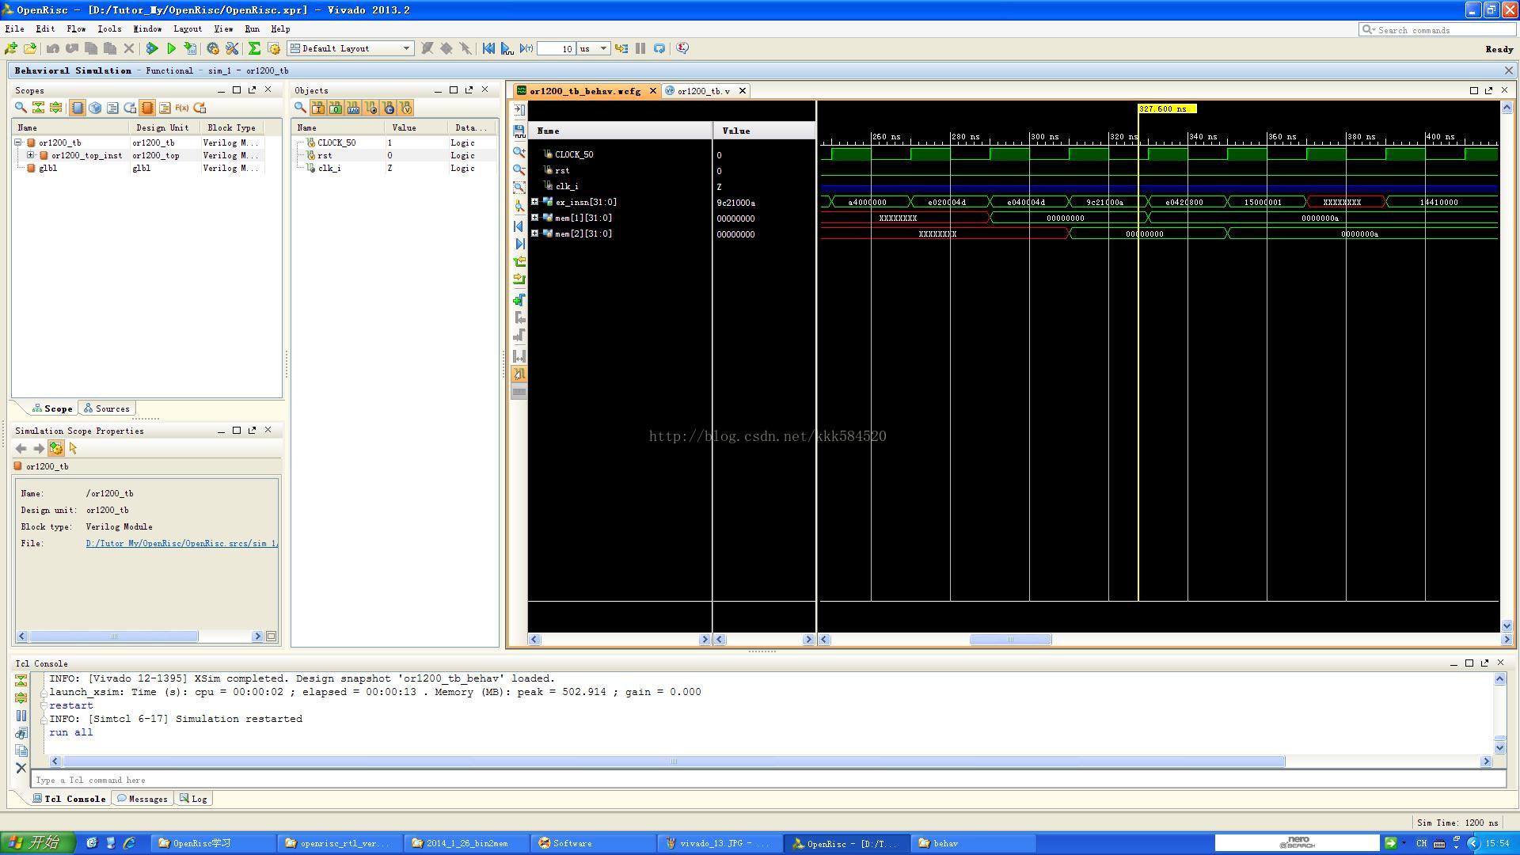Toggle the Output ports filter in Objects
Image resolution: width=1520 pixels, height=855 pixels.
(336, 108)
